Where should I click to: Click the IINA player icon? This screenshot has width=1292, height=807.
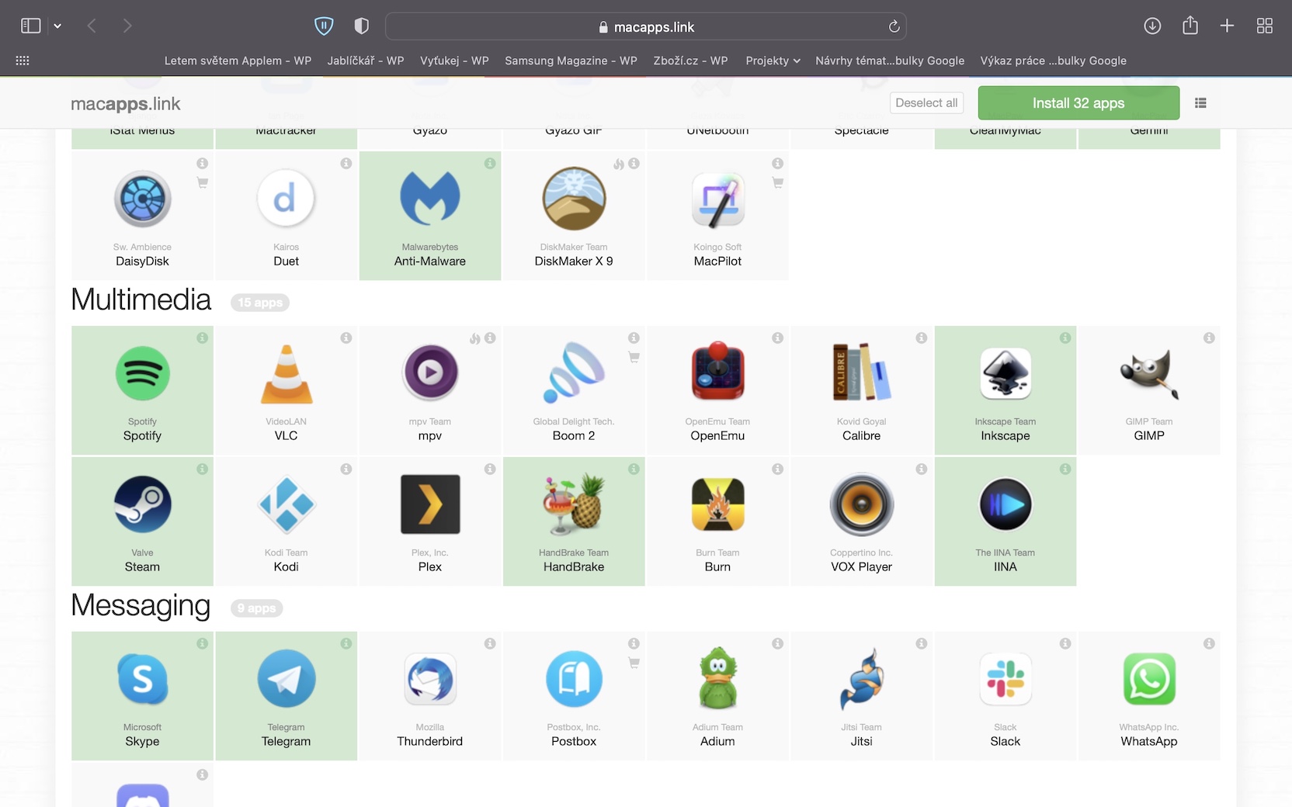1005,504
